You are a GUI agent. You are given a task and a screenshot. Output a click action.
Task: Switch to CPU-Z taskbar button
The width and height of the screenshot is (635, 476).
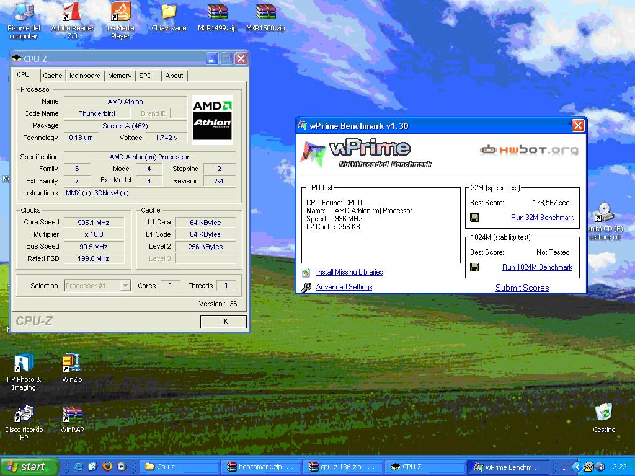point(425,467)
